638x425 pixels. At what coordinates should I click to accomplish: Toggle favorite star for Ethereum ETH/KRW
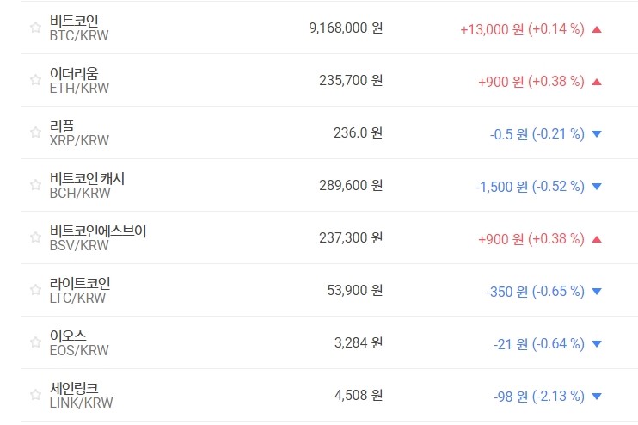(35, 80)
